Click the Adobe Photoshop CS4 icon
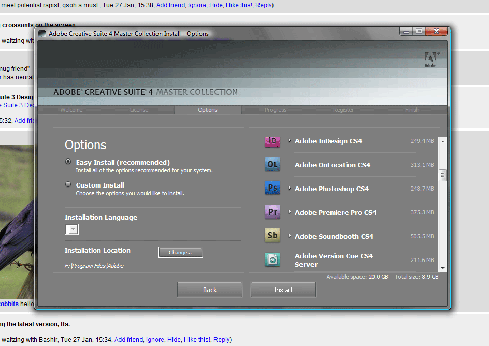The image size is (489, 346). 272,188
